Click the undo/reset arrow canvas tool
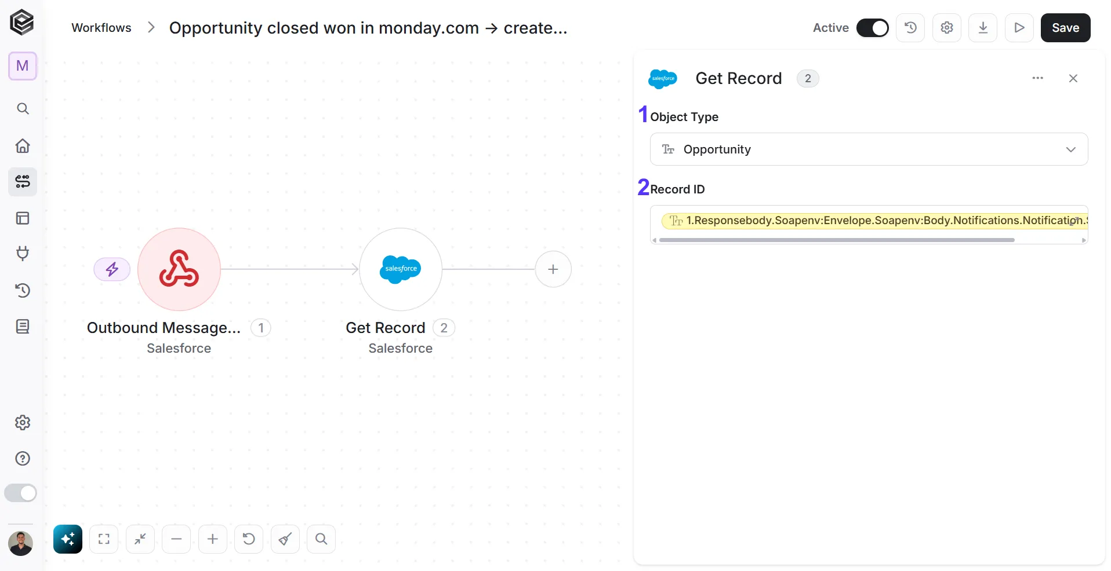 [x=249, y=539]
